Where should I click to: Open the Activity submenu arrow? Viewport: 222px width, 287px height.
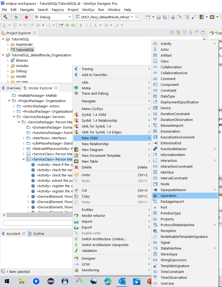coord(215,44)
